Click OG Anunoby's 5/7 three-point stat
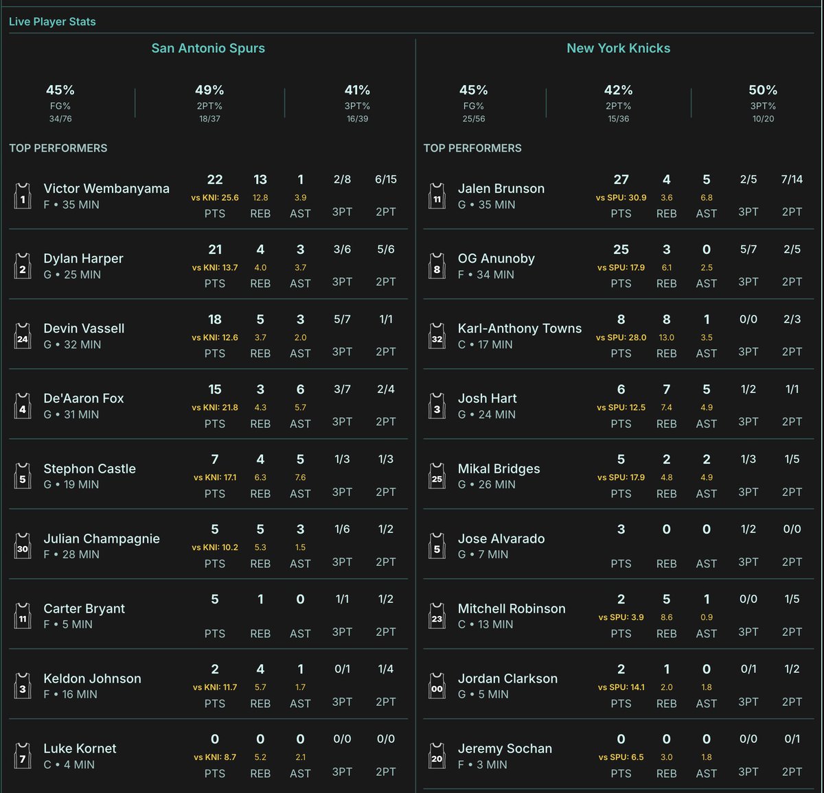 (x=748, y=250)
